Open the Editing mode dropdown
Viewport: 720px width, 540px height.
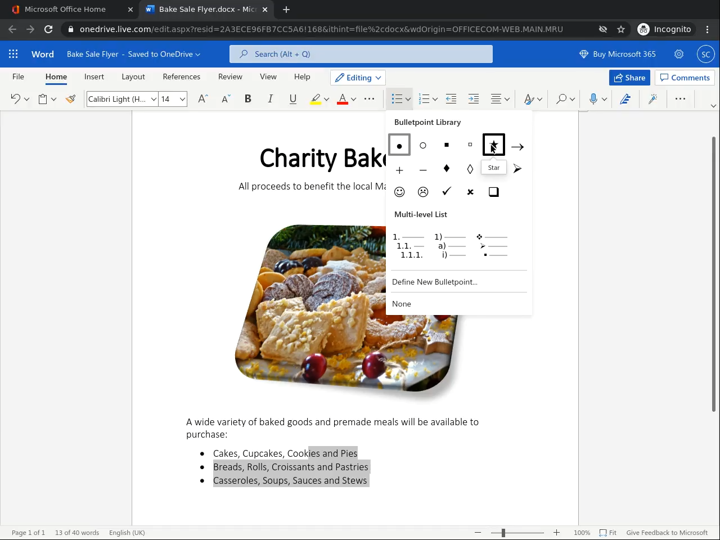(x=358, y=78)
